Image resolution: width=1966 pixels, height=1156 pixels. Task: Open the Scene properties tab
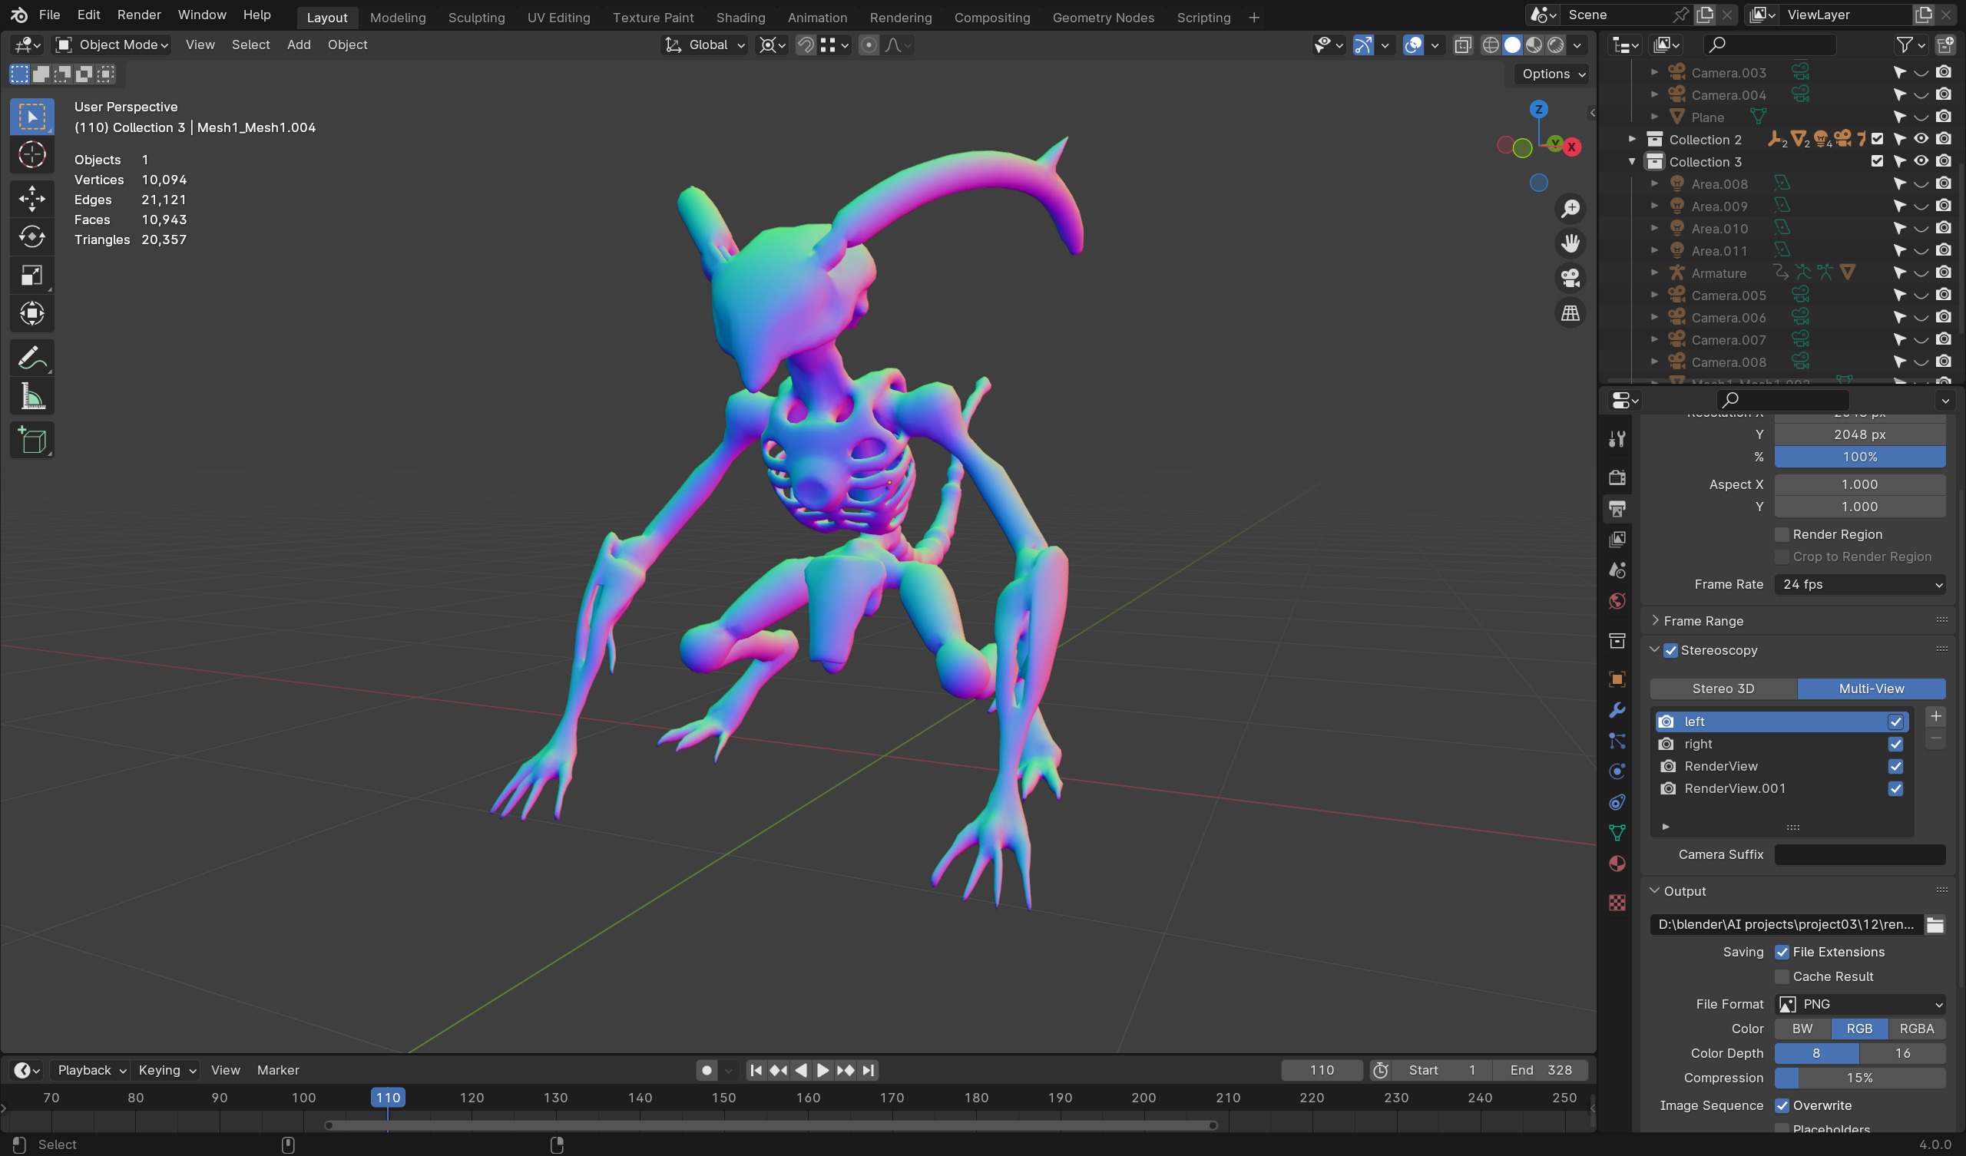click(1617, 570)
